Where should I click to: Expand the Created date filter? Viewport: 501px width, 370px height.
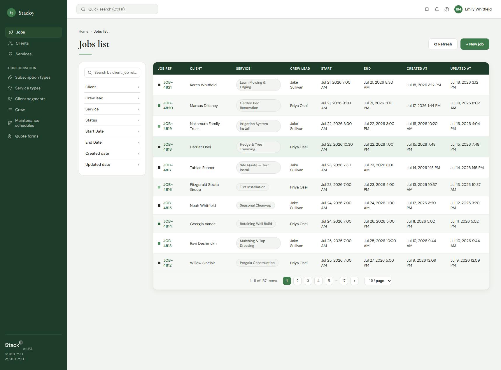(x=112, y=154)
